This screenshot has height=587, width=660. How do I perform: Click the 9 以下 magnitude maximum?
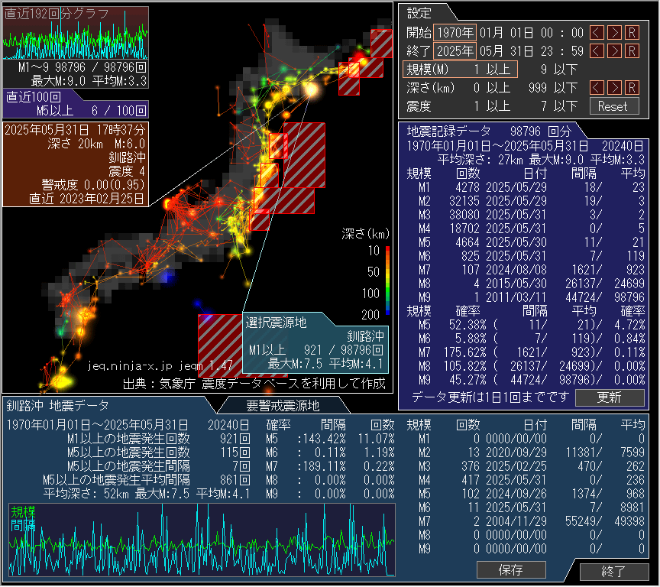pos(558,70)
